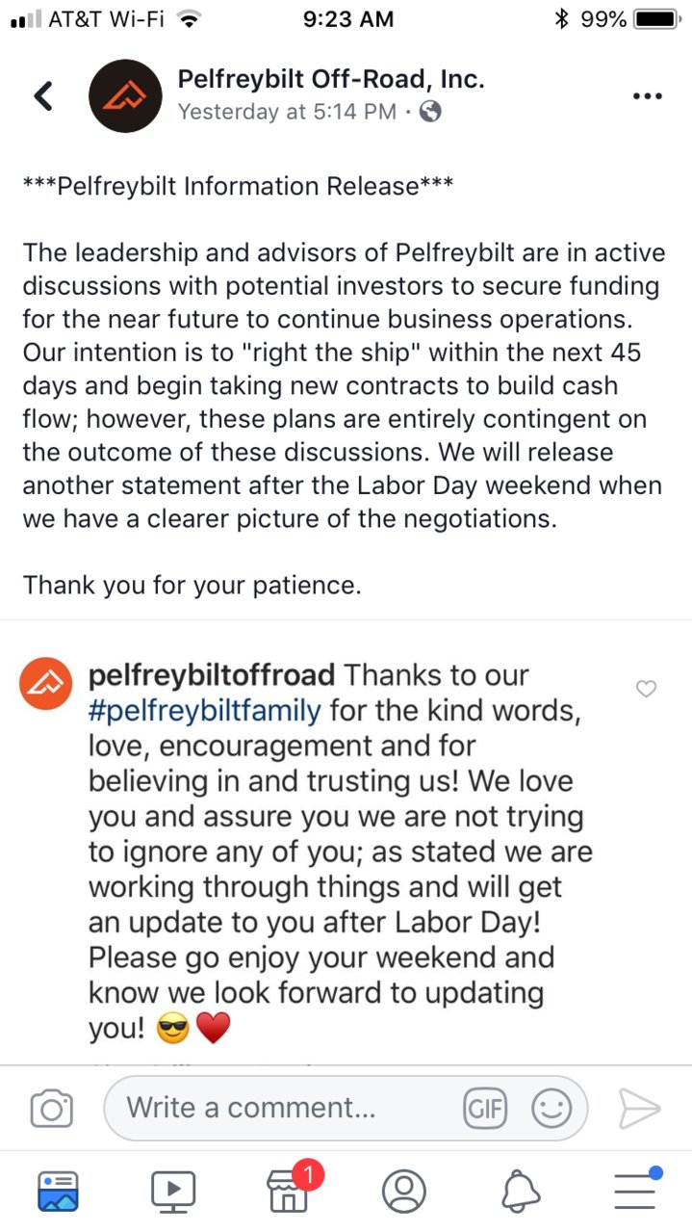
Task: Focus the Write a comment field
Action: 345,1108
